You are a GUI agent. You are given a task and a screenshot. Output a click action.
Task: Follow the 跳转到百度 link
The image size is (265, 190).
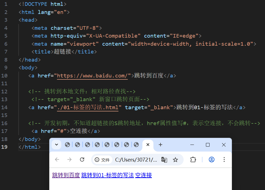pos(66,175)
